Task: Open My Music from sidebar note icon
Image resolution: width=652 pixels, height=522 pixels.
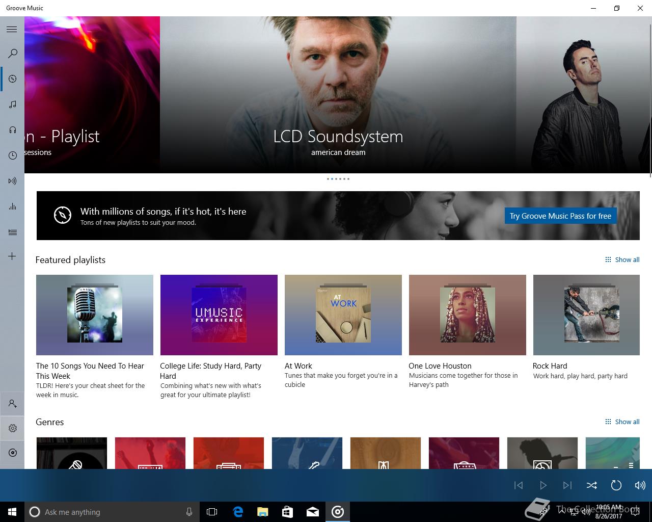Action: 13,104
